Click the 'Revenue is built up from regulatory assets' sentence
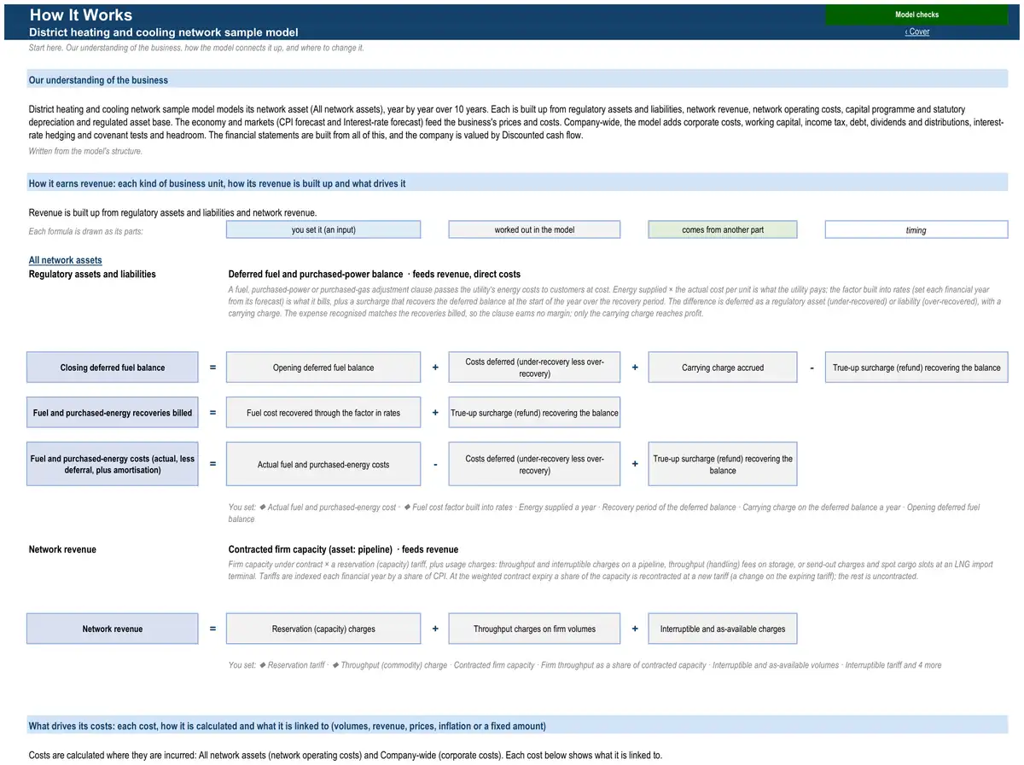The width and height of the screenshot is (1024, 765). tap(172, 212)
